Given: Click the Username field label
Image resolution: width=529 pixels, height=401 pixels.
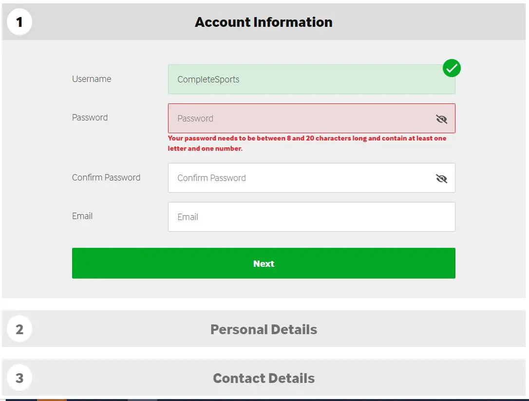Looking at the screenshot, I should tap(92, 79).
